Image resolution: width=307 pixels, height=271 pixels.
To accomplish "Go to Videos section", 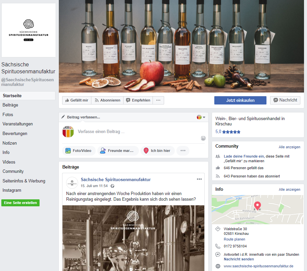I will pyautogui.click(x=9, y=162).
